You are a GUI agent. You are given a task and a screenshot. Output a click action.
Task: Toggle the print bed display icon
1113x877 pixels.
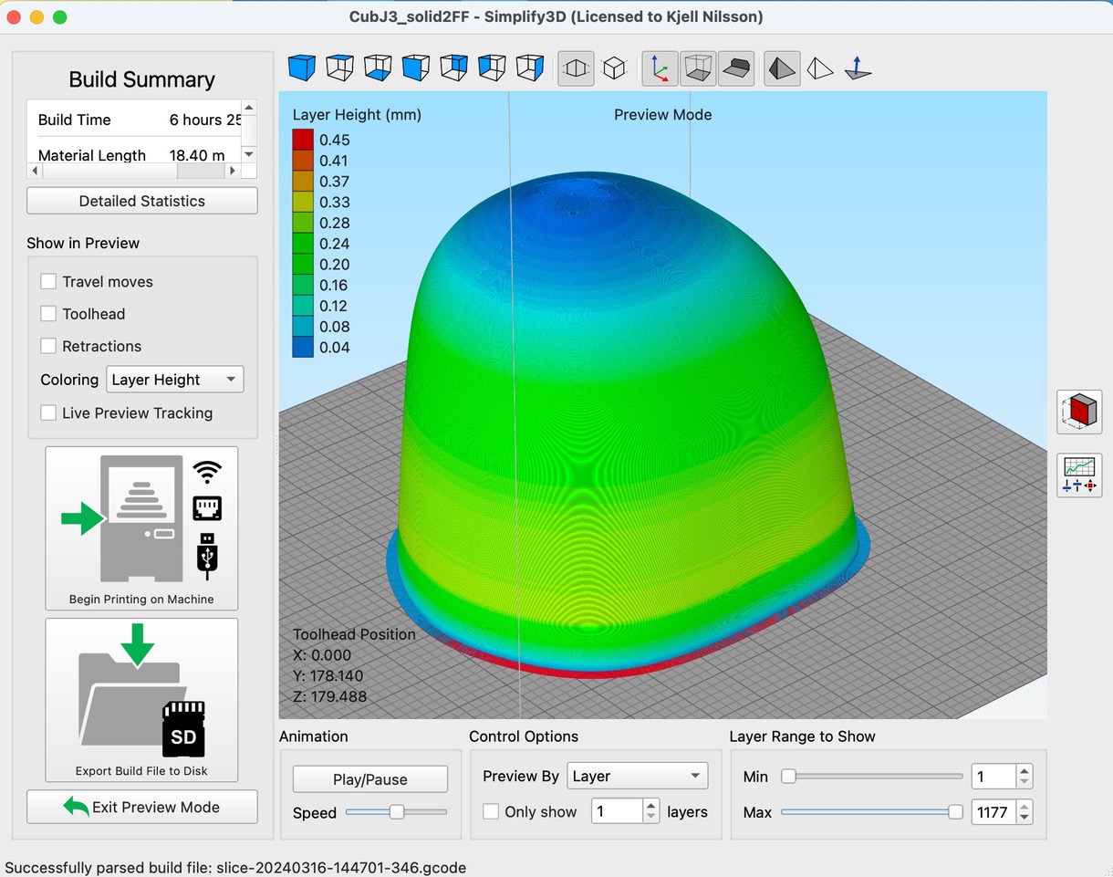pos(736,68)
